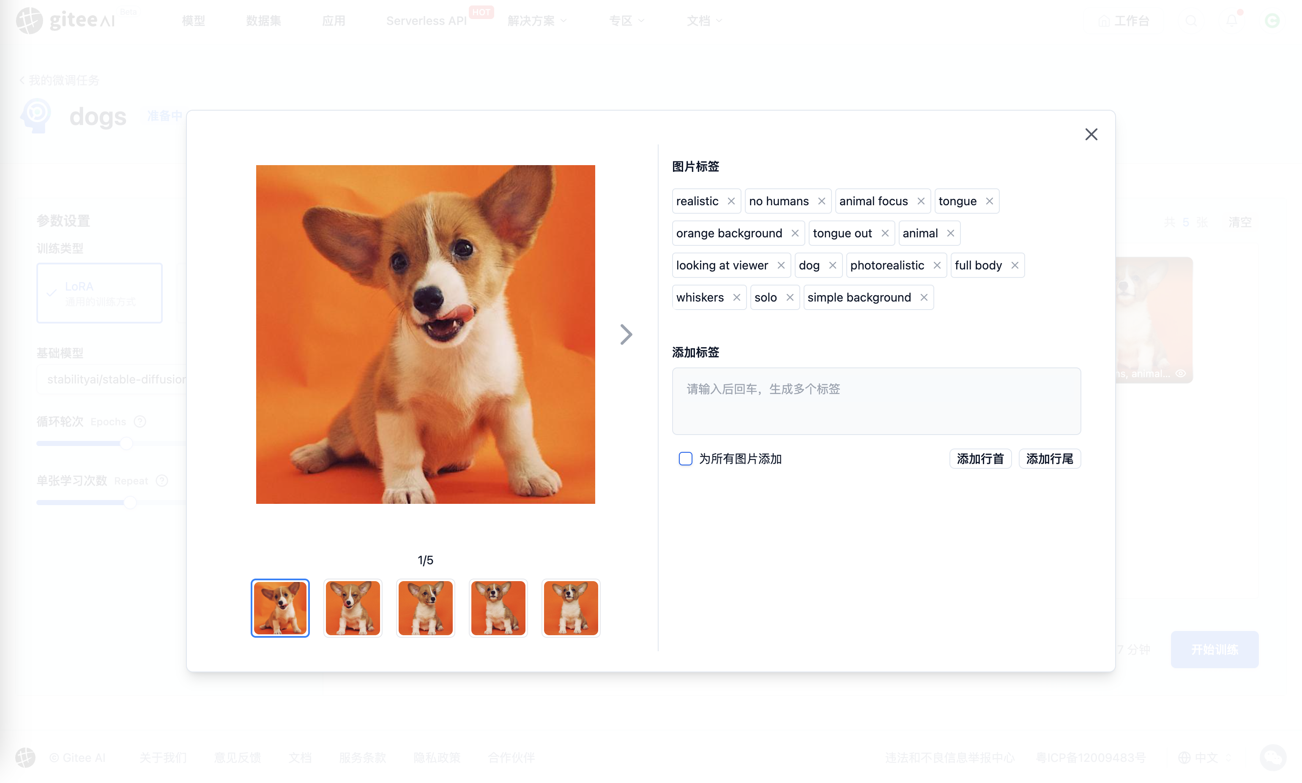Open 违法和不良信息举报中心 link
Viewport: 1302px width, 783px height.
click(949, 758)
